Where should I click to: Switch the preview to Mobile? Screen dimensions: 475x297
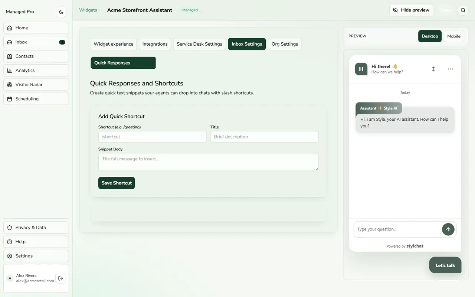pyautogui.click(x=454, y=36)
